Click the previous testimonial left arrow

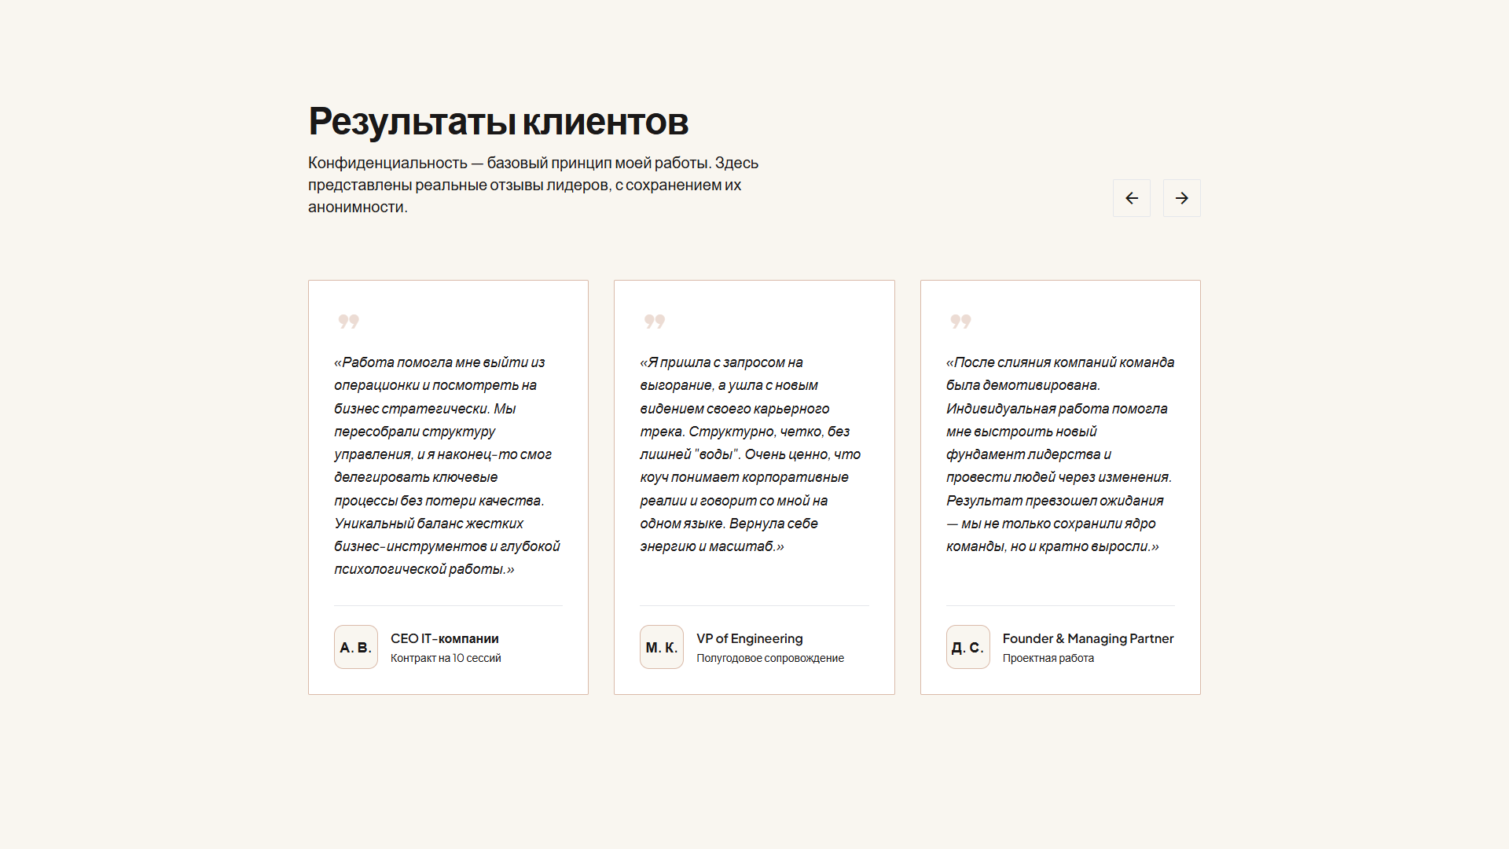click(x=1131, y=198)
